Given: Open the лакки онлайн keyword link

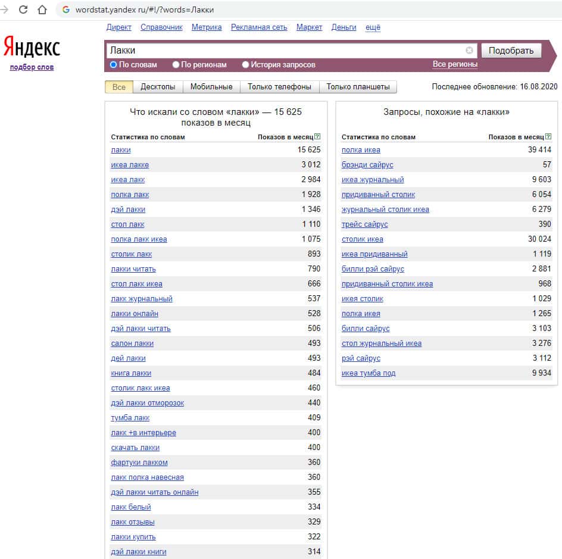Looking at the screenshot, I should point(135,314).
